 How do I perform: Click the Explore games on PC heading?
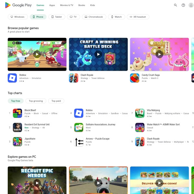[22, 157]
